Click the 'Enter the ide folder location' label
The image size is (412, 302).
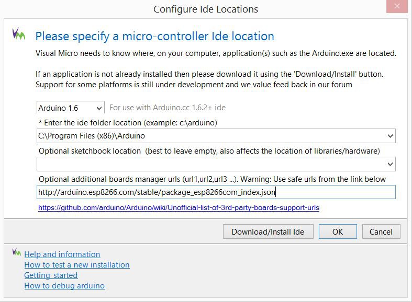click(128, 123)
